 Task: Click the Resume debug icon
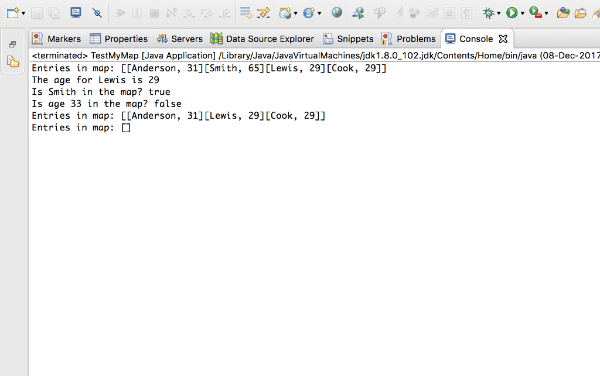(x=120, y=13)
